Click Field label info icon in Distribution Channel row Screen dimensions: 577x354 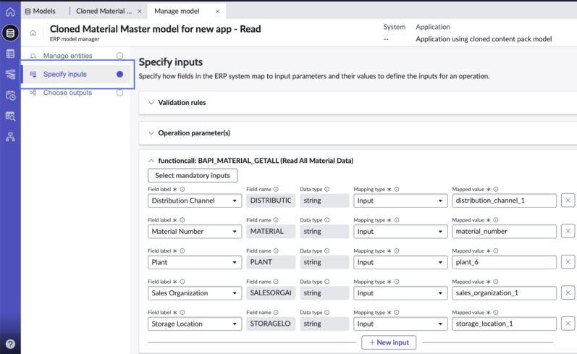[182, 189]
